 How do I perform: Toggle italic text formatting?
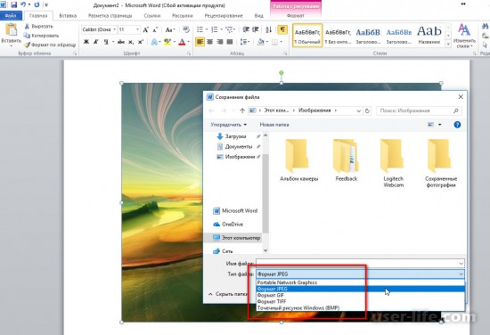96,42
